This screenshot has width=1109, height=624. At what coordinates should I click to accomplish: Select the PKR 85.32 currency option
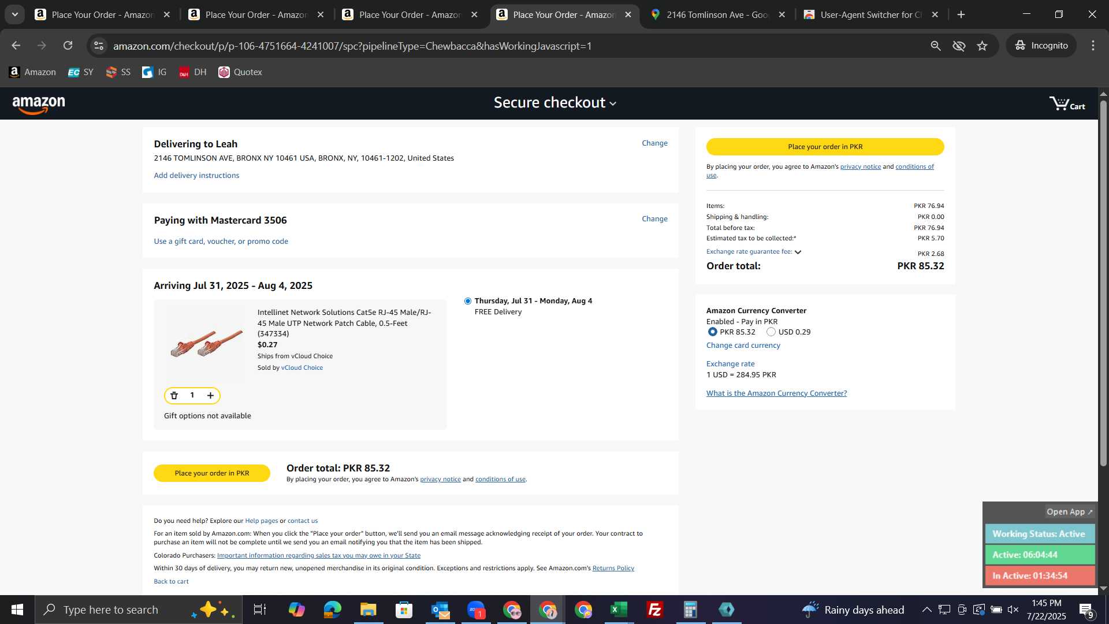point(712,332)
